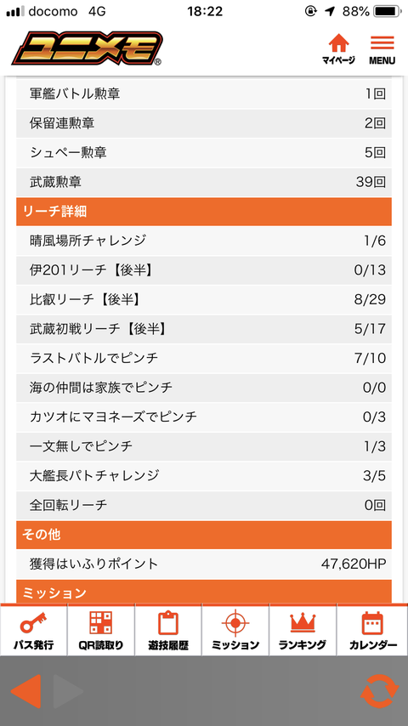Viewport: 408px width, 726px height.
Task: Go back with left arrow
Action: coord(25,691)
